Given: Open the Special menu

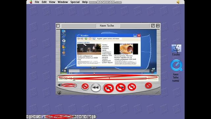Looking at the screenshot, I should point(75,2).
